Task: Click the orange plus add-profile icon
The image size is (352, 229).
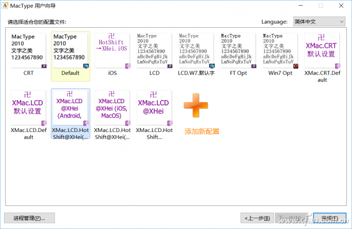Action: click(196, 105)
